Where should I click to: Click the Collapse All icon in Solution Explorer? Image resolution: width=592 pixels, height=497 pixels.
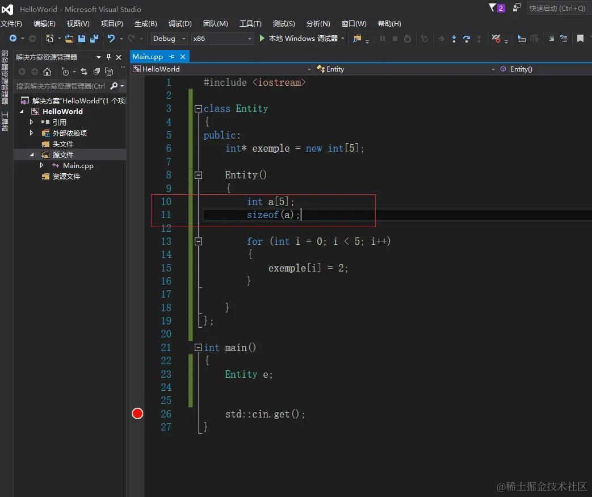pyautogui.click(x=96, y=72)
